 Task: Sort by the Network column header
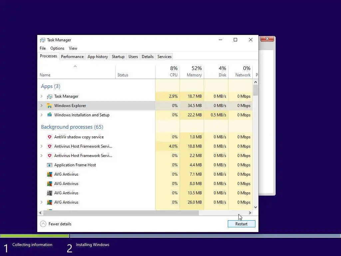pos(240,72)
